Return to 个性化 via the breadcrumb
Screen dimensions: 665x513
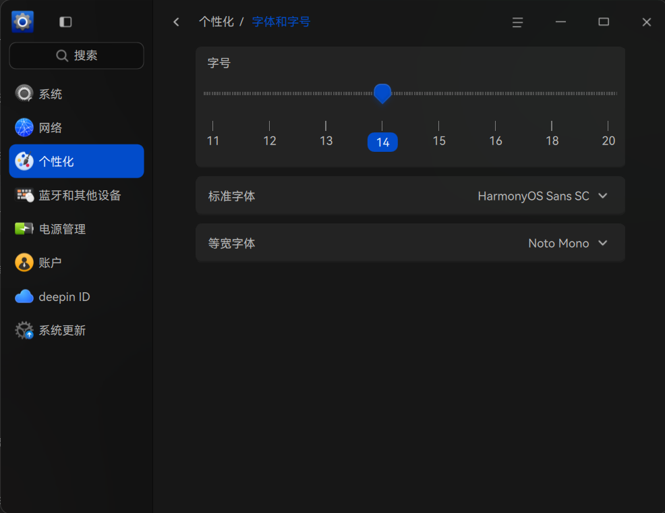click(216, 22)
